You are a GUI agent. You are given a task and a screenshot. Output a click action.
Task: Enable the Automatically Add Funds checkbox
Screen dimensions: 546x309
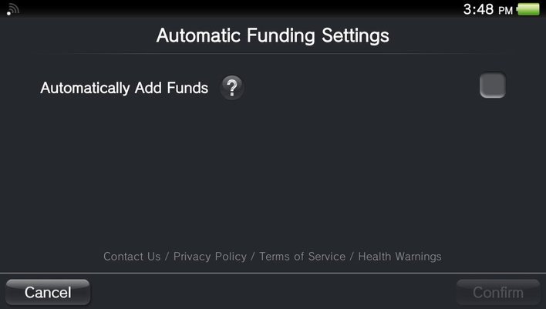click(x=492, y=86)
